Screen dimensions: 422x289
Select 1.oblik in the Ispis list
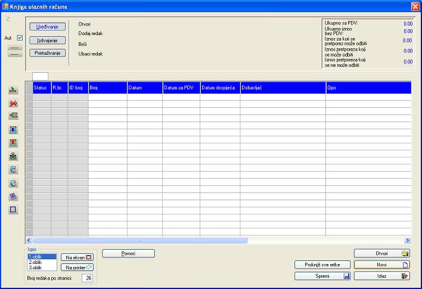coord(42,256)
